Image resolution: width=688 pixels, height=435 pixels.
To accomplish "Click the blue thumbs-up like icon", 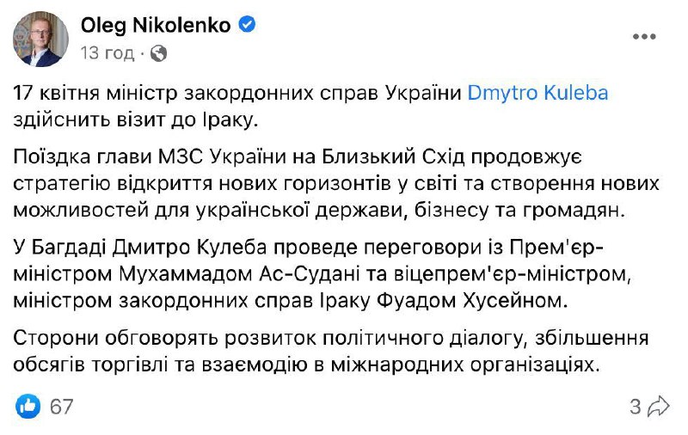I will pos(28,406).
